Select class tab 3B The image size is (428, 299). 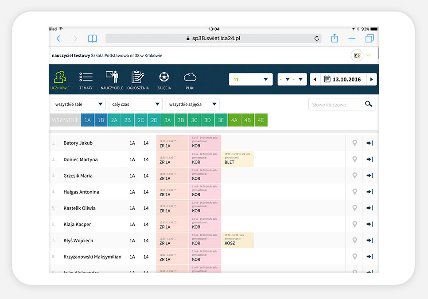[181, 120]
